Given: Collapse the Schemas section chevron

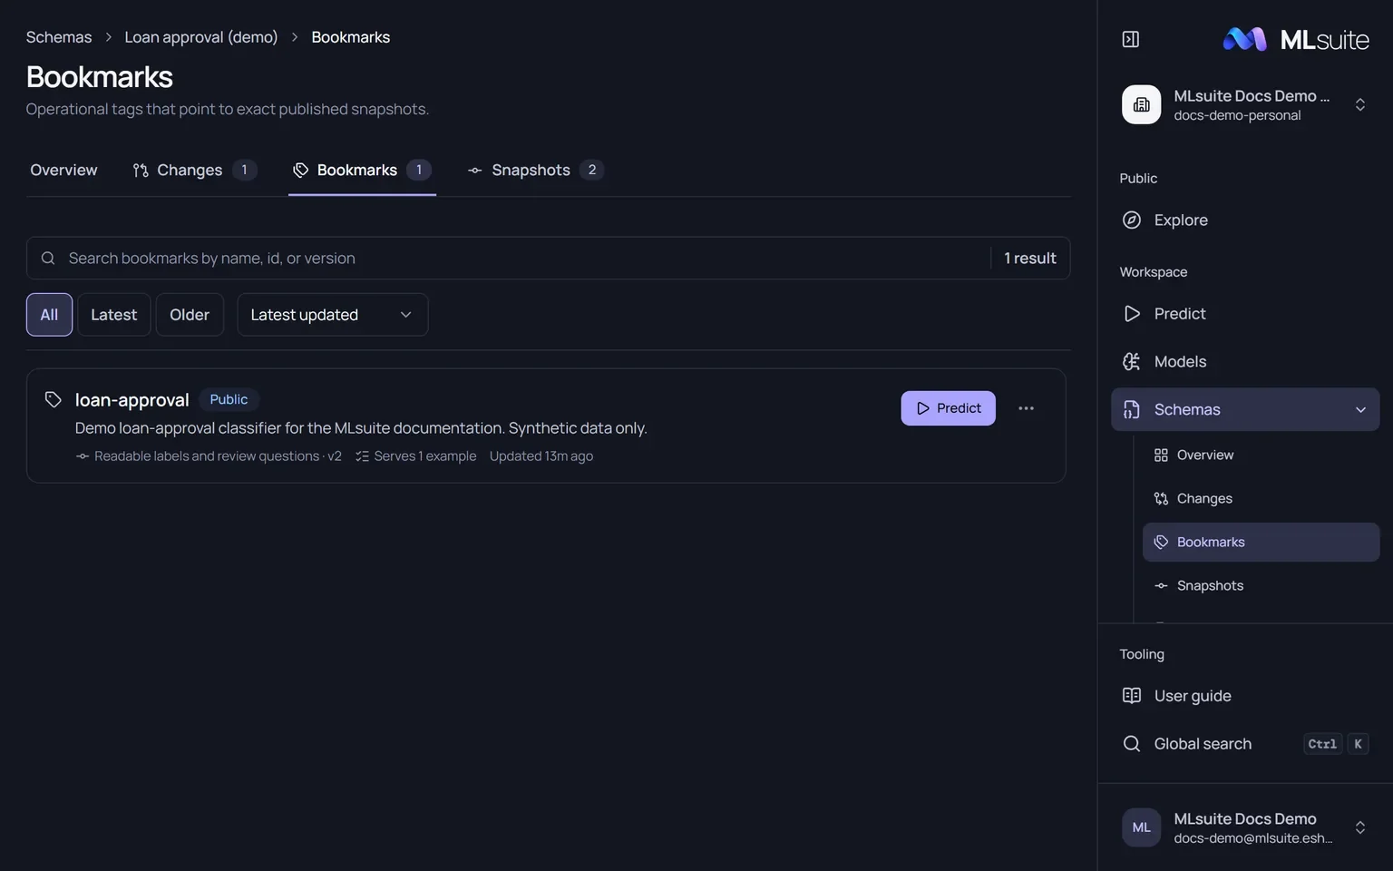Looking at the screenshot, I should click(x=1360, y=410).
